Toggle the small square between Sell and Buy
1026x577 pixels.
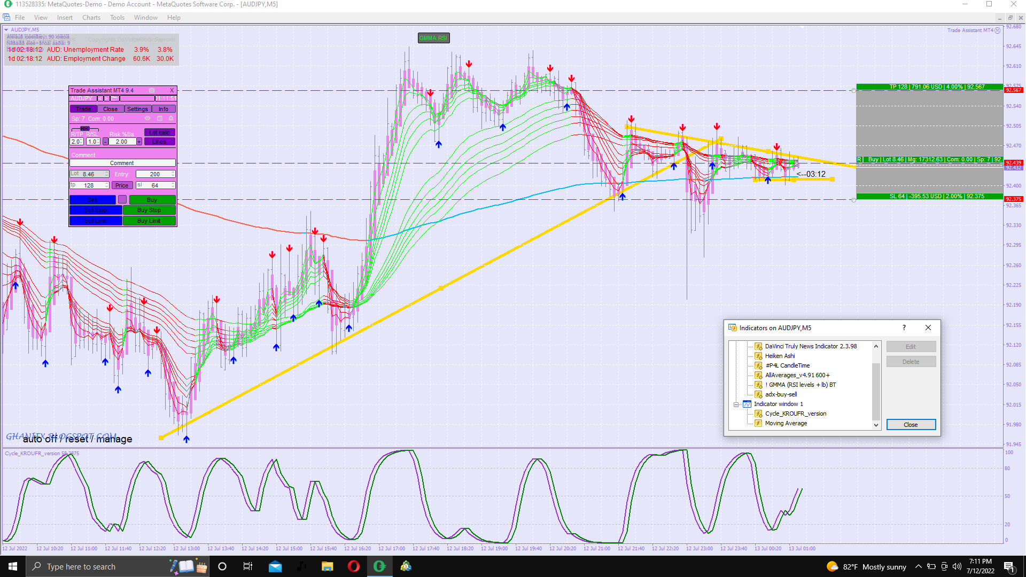[x=122, y=199]
